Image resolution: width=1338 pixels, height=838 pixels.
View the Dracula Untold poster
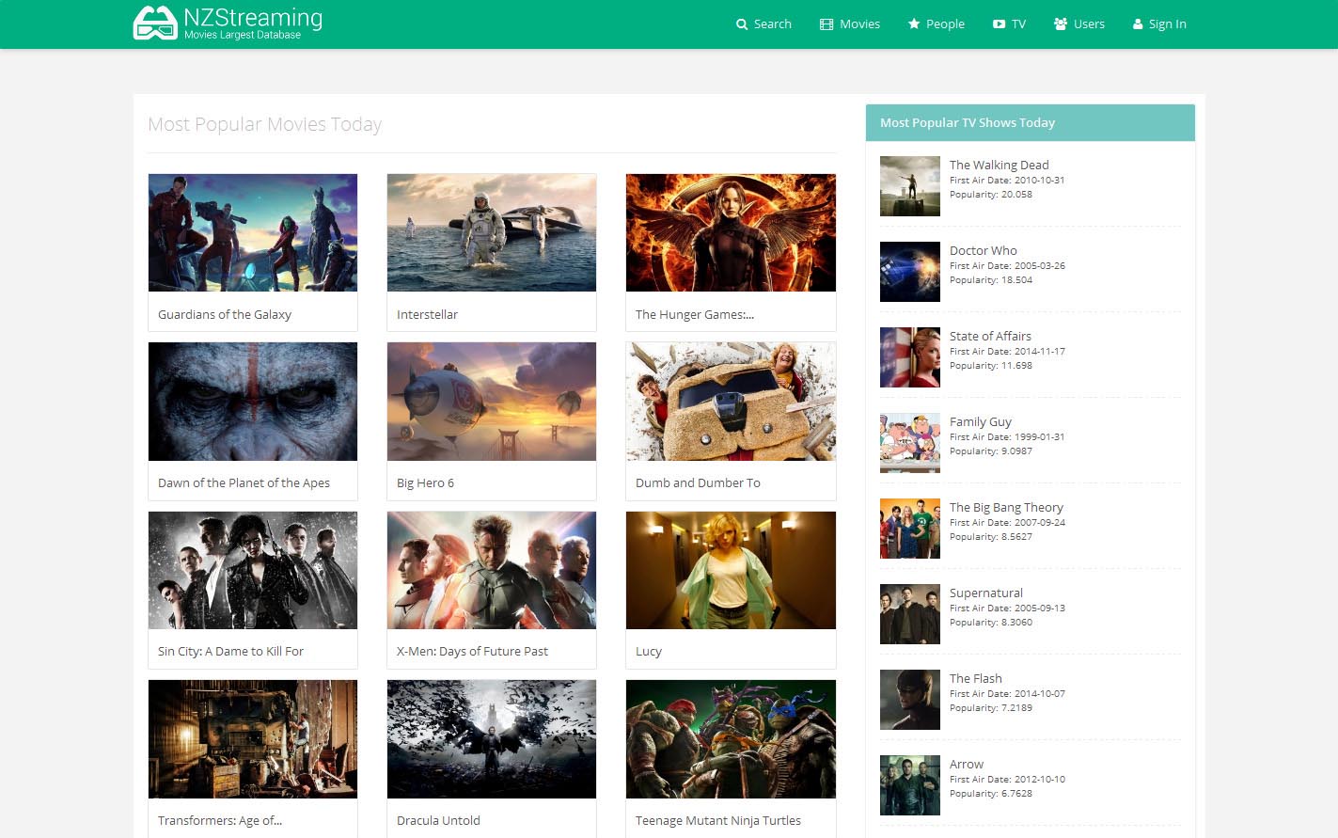tap(492, 739)
